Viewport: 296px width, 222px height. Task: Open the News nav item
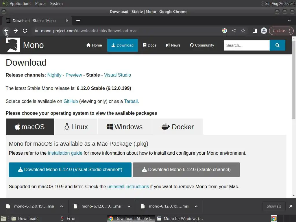[x=173, y=45]
